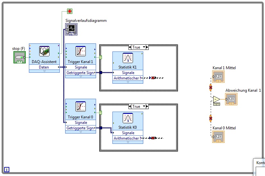
Task: Expand the Trigger Kanal 0 terminal list
Action: (81, 132)
